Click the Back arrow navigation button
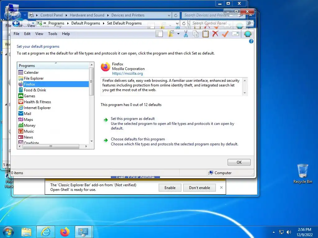The image size is (318, 238). coord(16,23)
